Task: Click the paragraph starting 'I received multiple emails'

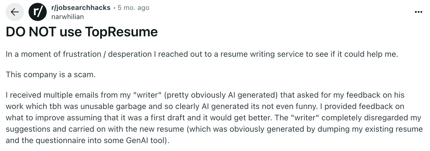Action: [214, 118]
